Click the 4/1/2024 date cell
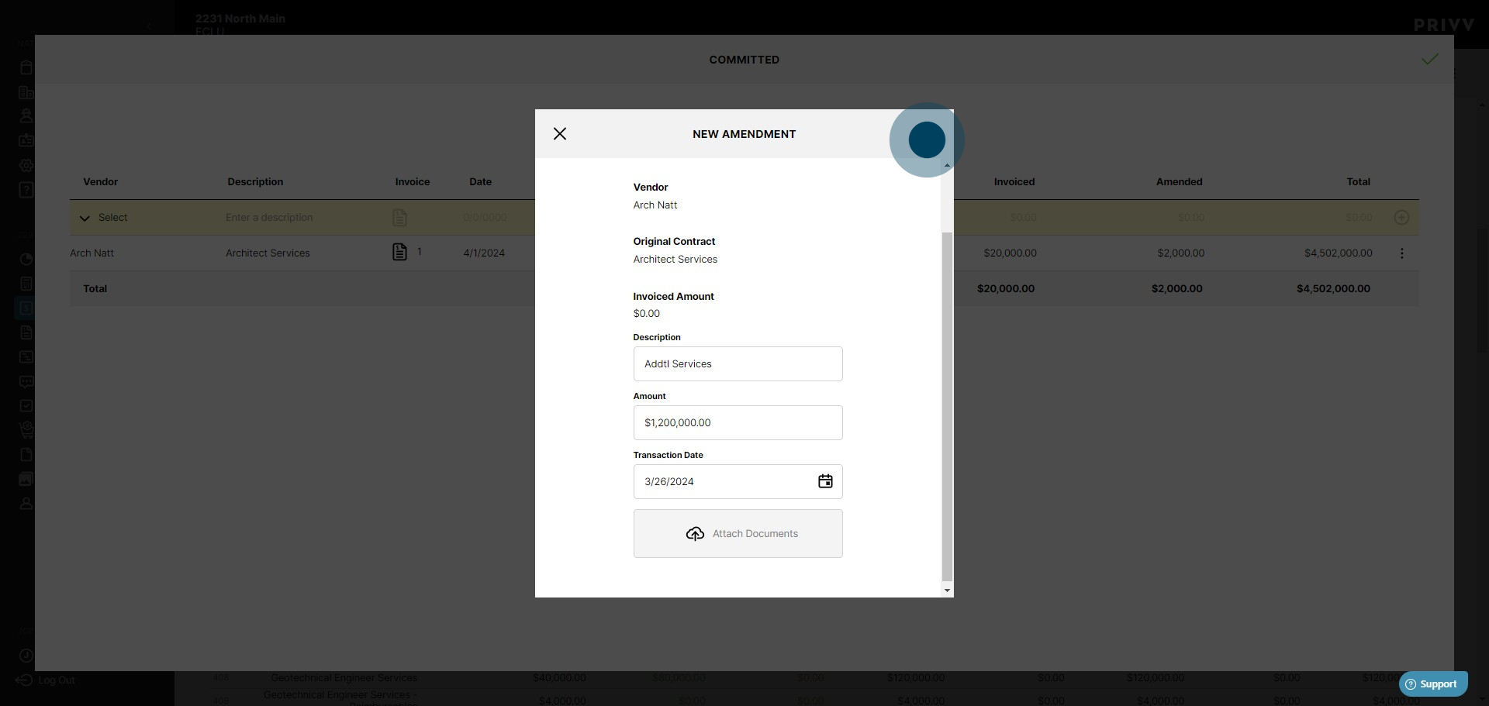This screenshot has width=1489, height=706. coord(484,253)
